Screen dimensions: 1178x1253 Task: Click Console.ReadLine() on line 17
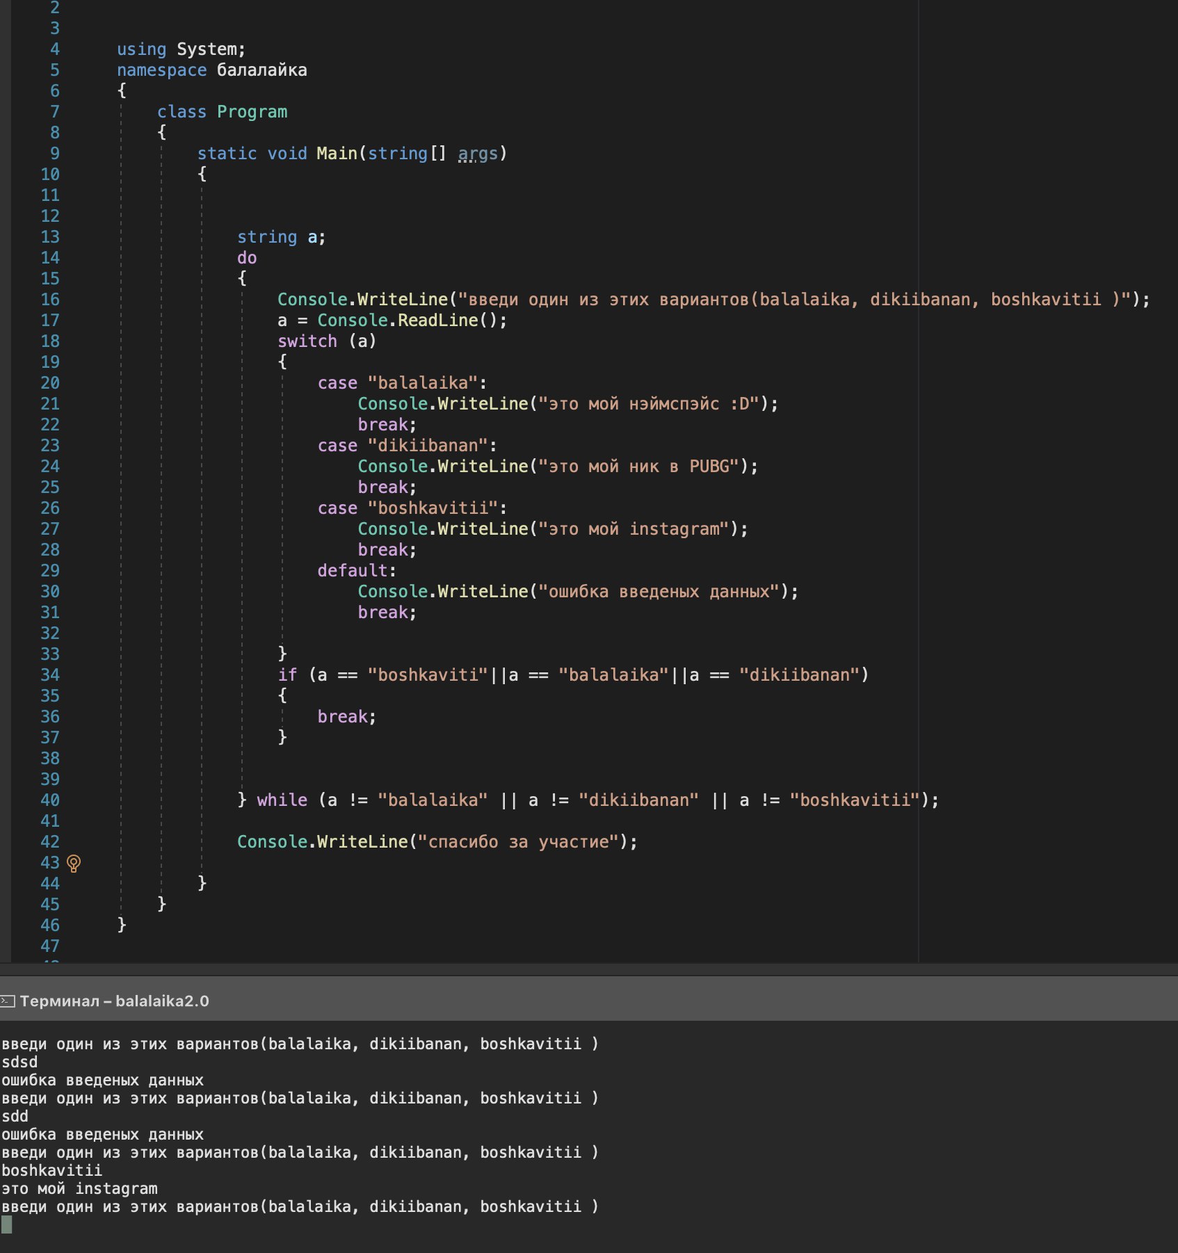click(x=412, y=321)
